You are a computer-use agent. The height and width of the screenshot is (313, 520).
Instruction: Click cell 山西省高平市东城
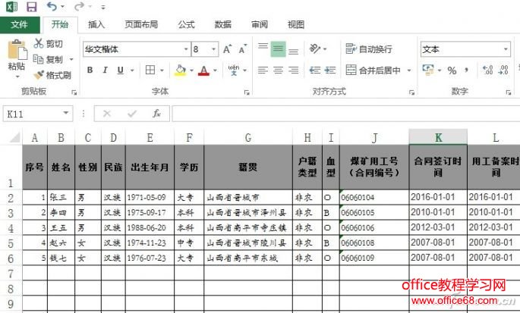click(x=248, y=258)
